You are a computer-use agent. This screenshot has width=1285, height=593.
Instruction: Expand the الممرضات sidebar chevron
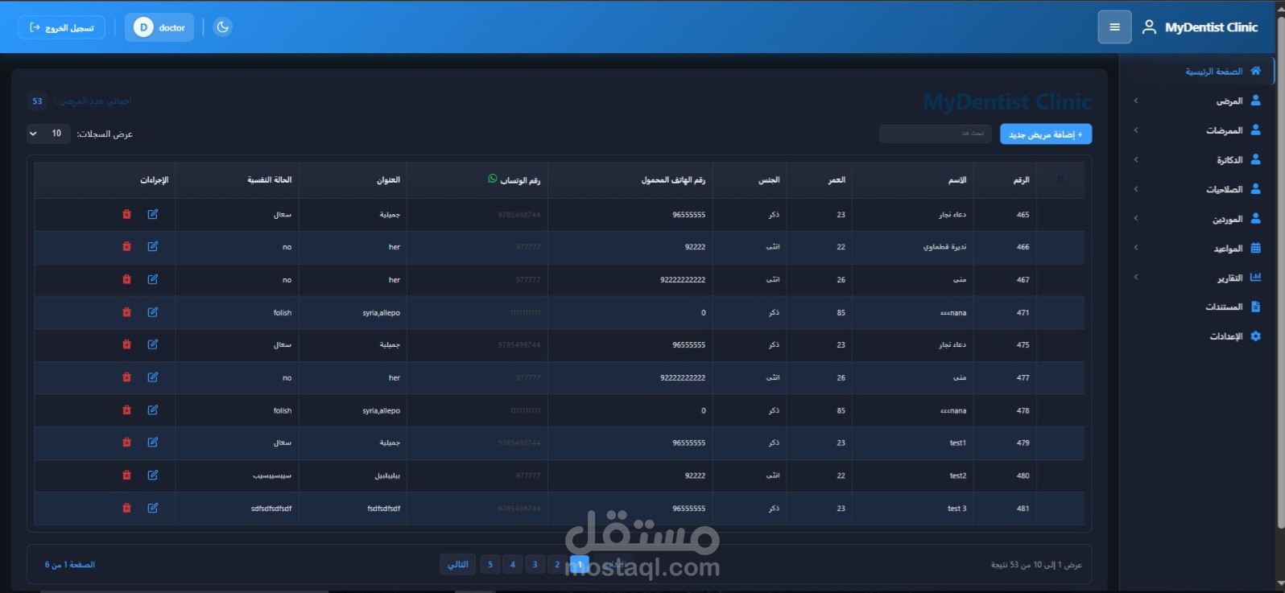tap(1136, 130)
